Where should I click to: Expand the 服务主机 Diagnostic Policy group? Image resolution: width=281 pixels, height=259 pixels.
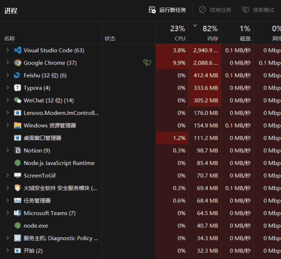pos(8,238)
